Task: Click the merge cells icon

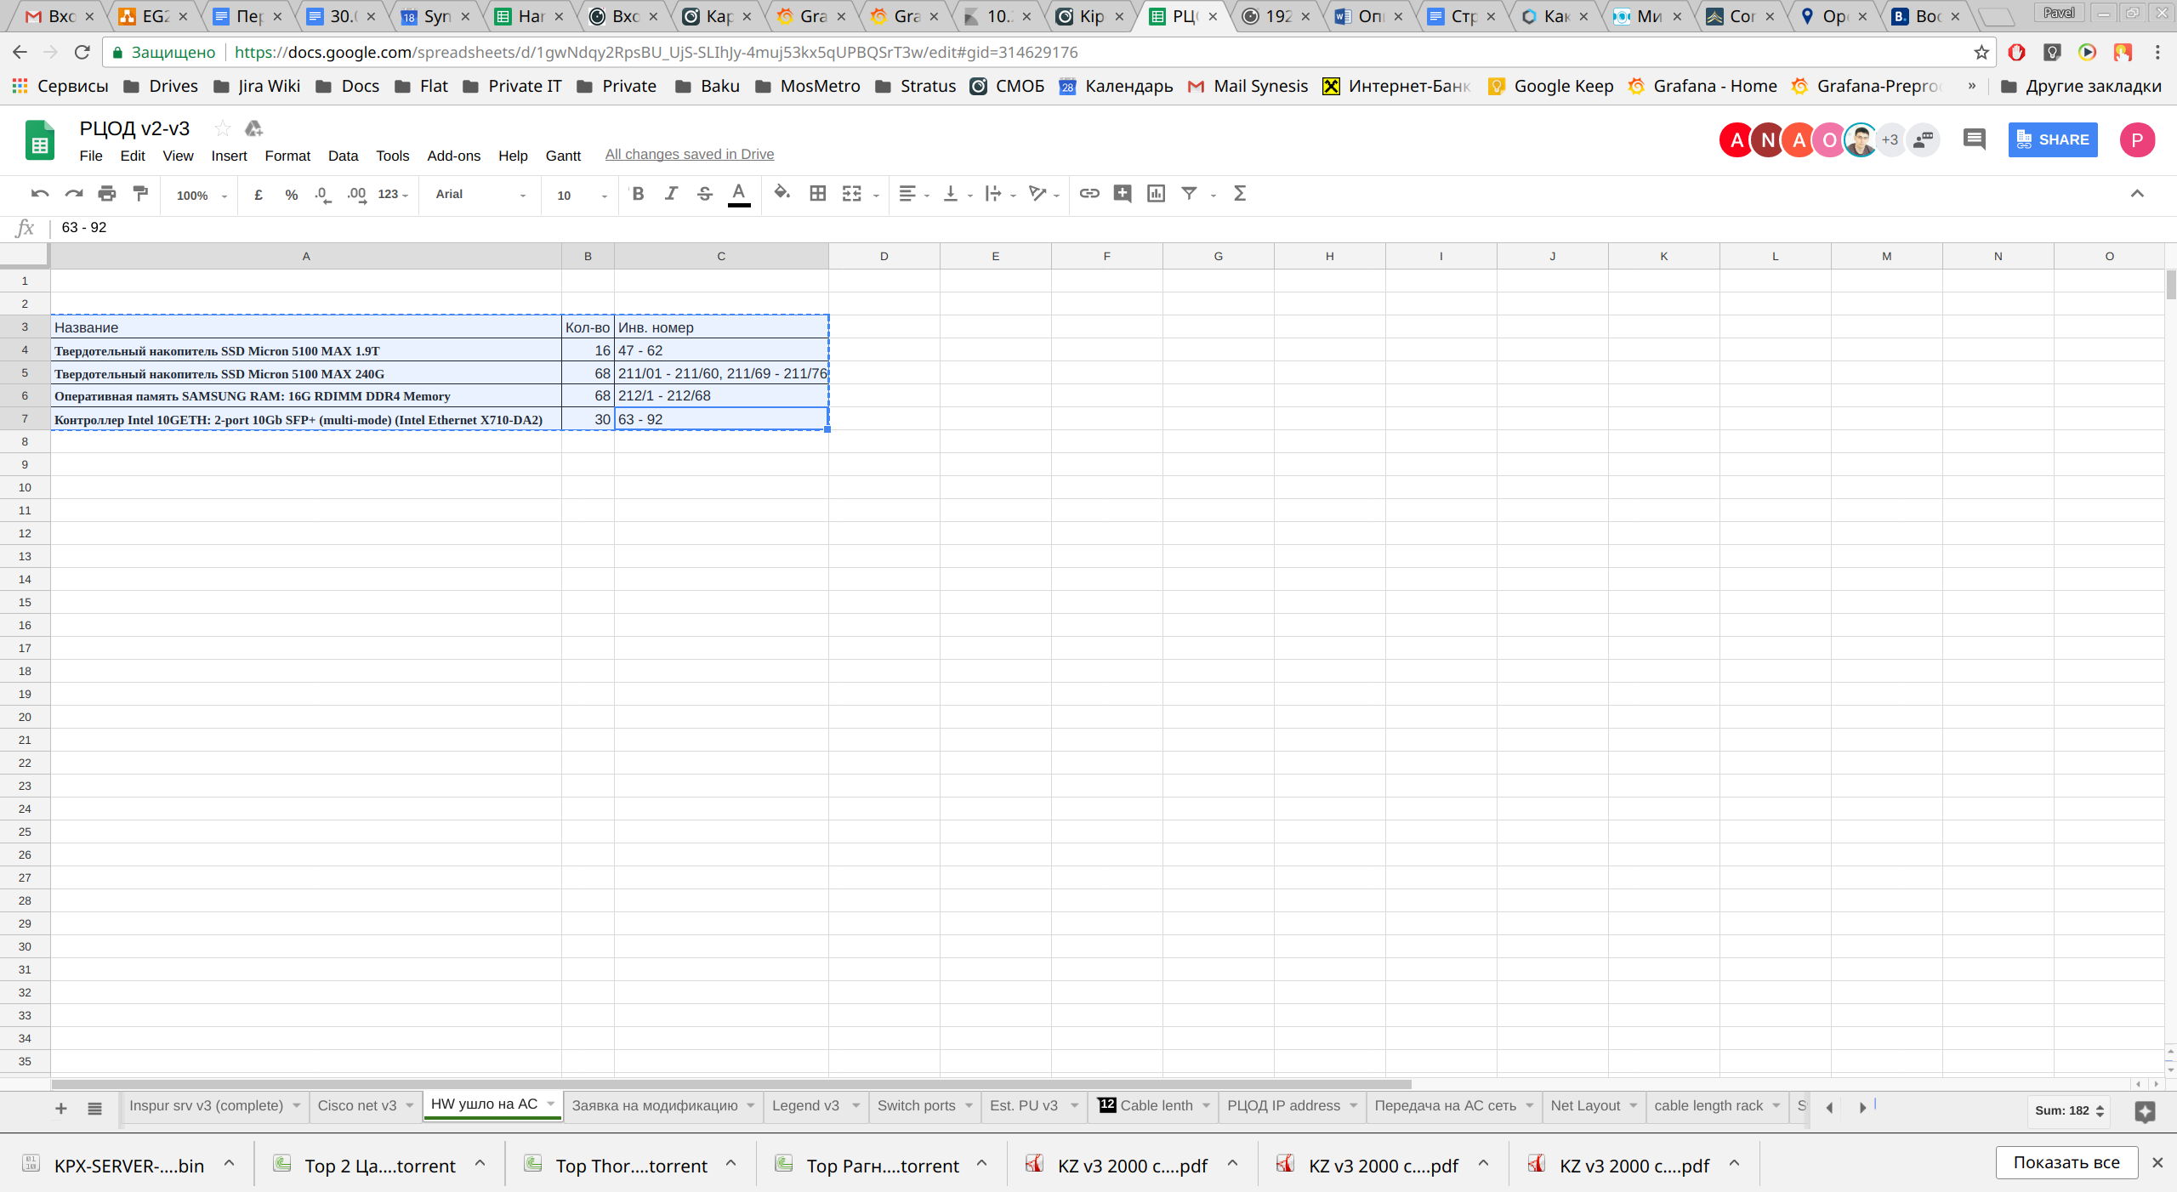Action: pyautogui.click(x=852, y=194)
